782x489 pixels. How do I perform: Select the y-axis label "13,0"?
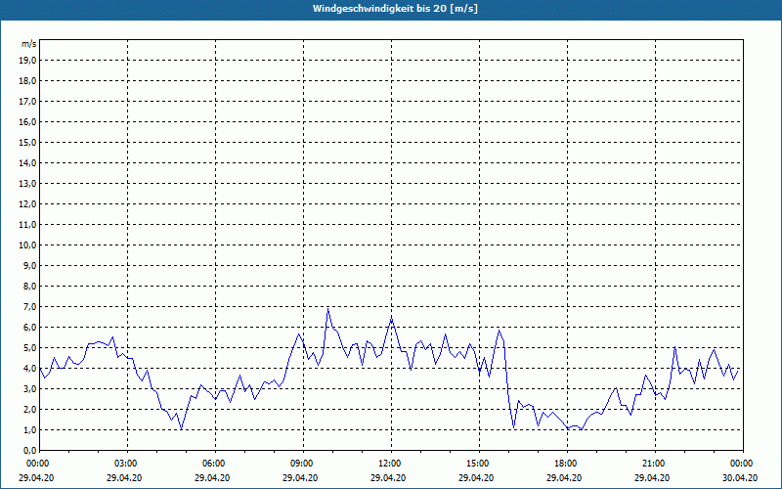click(28, 184)
